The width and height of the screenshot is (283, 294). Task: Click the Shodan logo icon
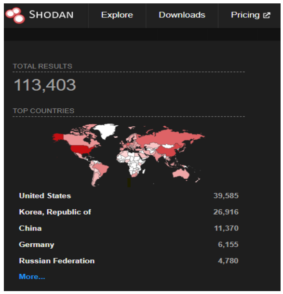15,15
